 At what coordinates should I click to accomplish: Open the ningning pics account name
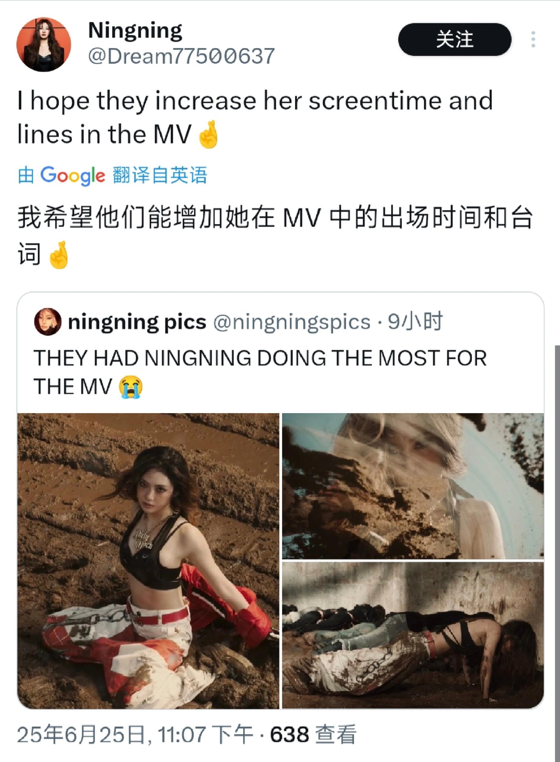[137, 322]
